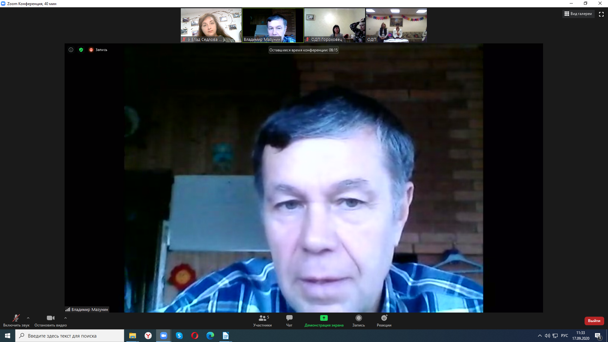Screen dimensions: 608x342
Task: Click the Windows taskbar search field
Action: pos(70,336)
